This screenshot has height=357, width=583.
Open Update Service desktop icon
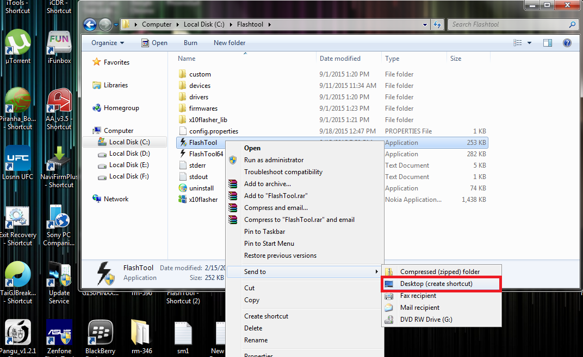59,283
